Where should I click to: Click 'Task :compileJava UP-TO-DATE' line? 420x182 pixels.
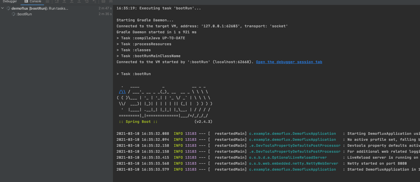[x=150, y=38]
